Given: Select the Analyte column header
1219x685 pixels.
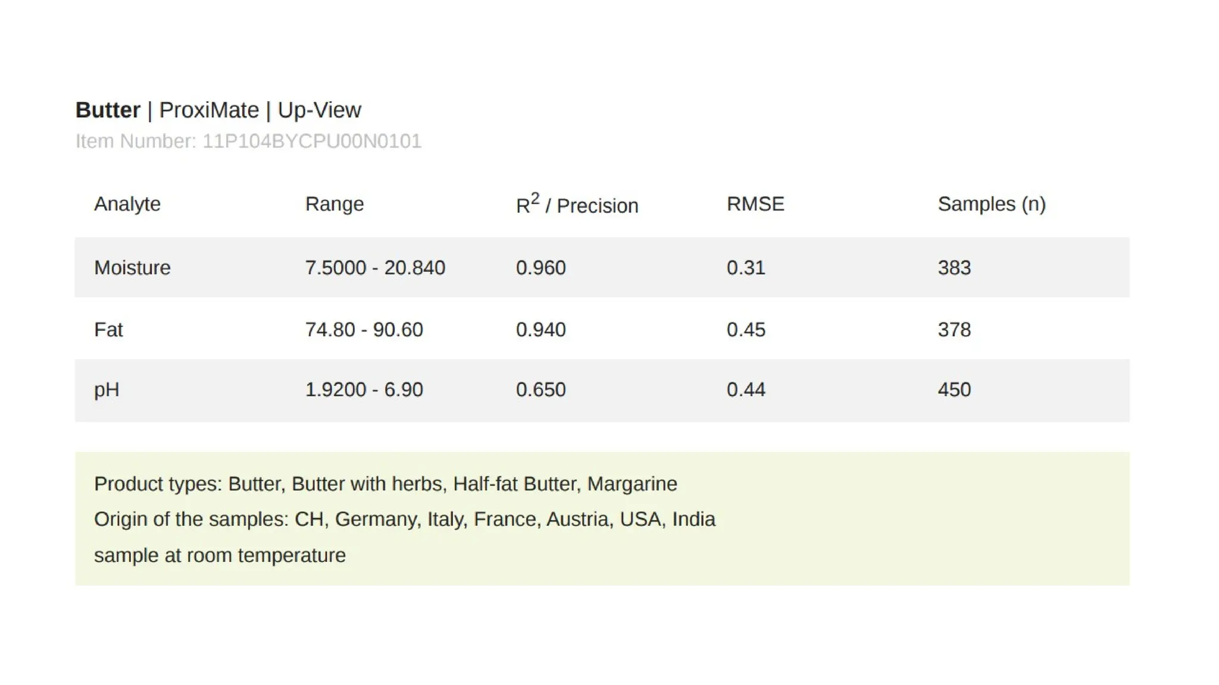Looking at the screenshot, I should coord(127,204).
